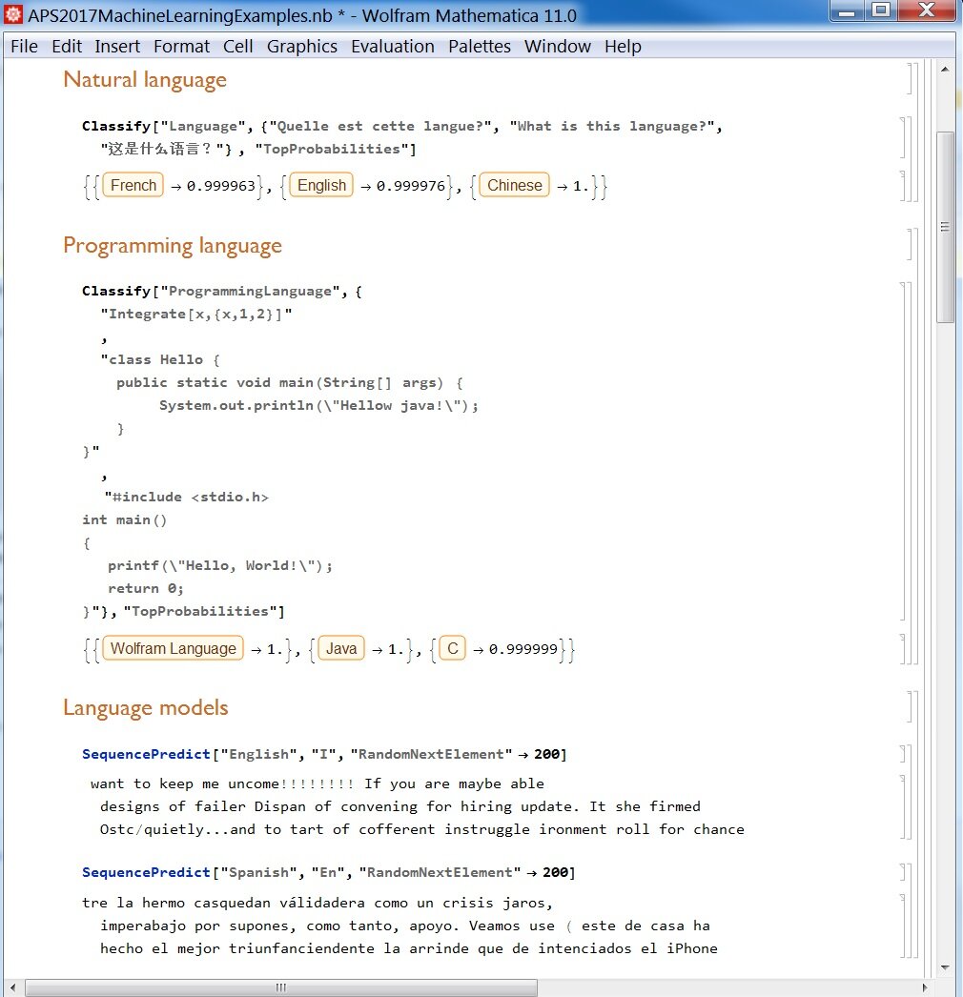Click the vertical scrollbar up arrow
The height and width of the screenshot is (997, 963).
(945, 69)
